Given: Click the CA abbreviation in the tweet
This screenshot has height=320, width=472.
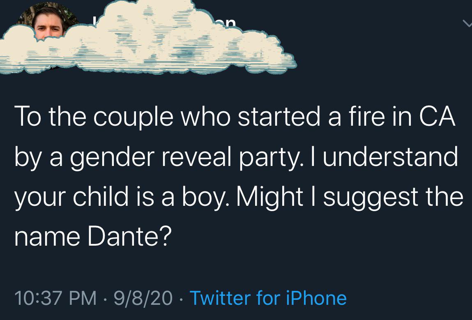Looking at the screenshot, I should (439, 116).
